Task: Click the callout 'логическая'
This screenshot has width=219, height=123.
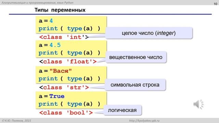Action: (123, 110)
